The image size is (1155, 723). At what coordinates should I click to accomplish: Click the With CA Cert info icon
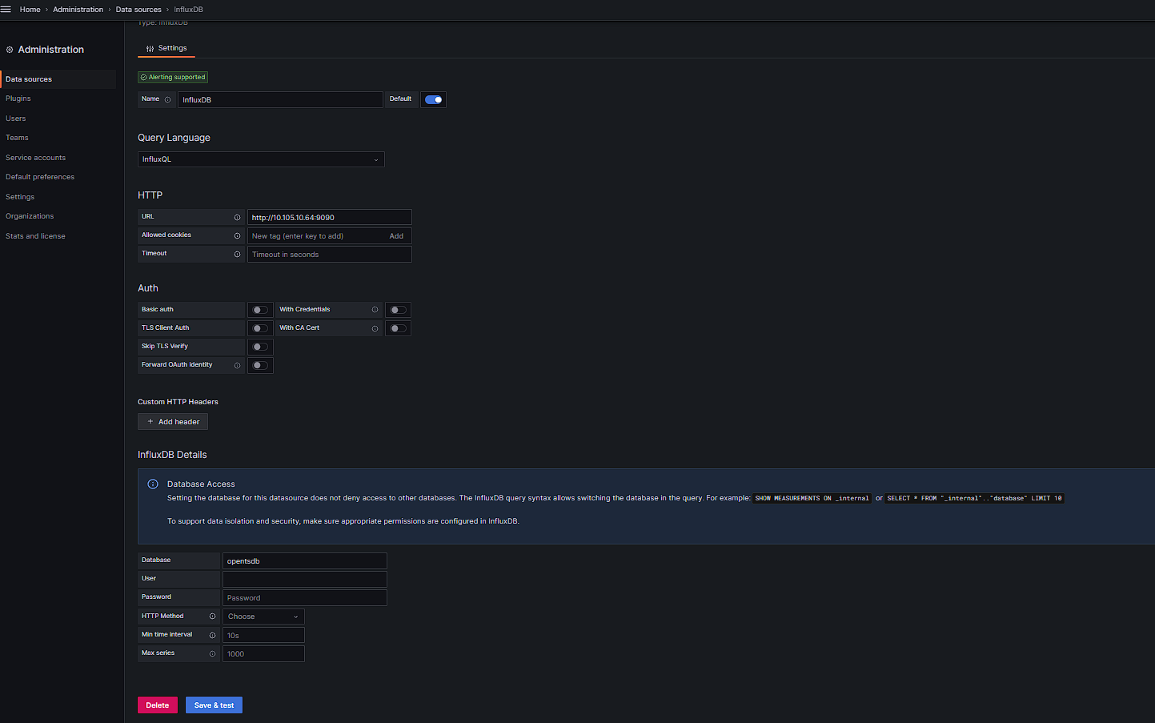point(375,328)
